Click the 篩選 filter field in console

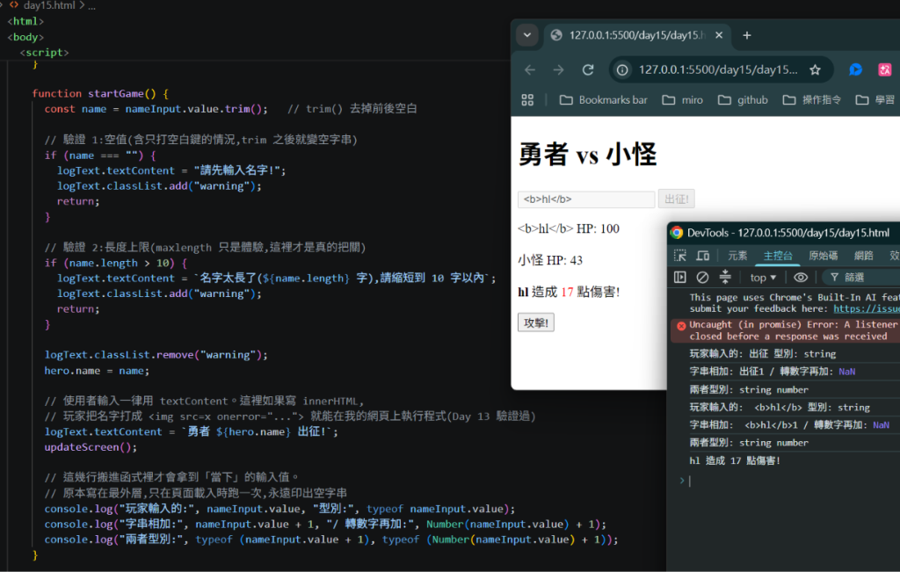tap(861, 277)
